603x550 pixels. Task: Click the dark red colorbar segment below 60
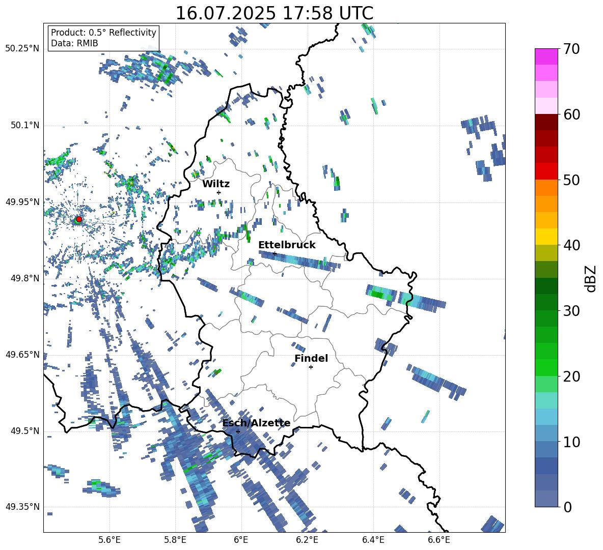[546, 122]
